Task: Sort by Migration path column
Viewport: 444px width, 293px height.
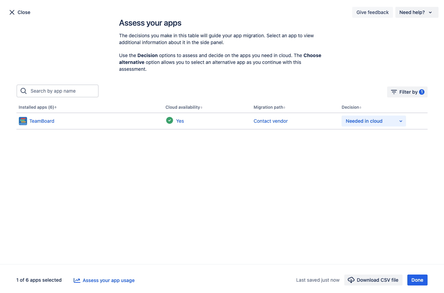Action: tap(269, 107)
